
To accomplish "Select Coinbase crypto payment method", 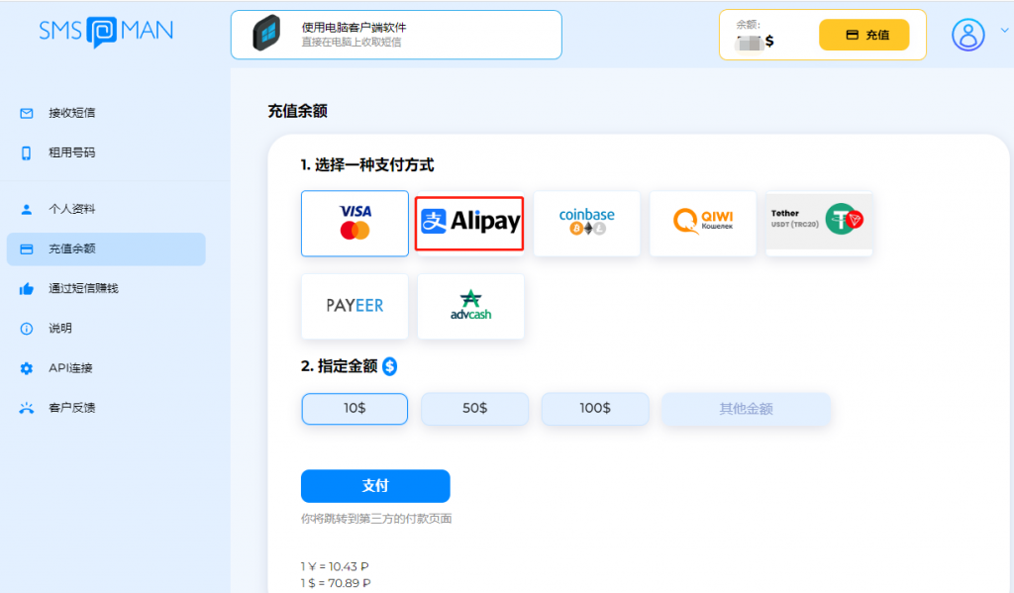I will (x=586, y=223).
